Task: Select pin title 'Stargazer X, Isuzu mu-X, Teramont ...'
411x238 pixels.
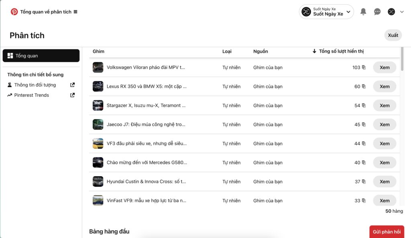Action: [x=146, y=106]
